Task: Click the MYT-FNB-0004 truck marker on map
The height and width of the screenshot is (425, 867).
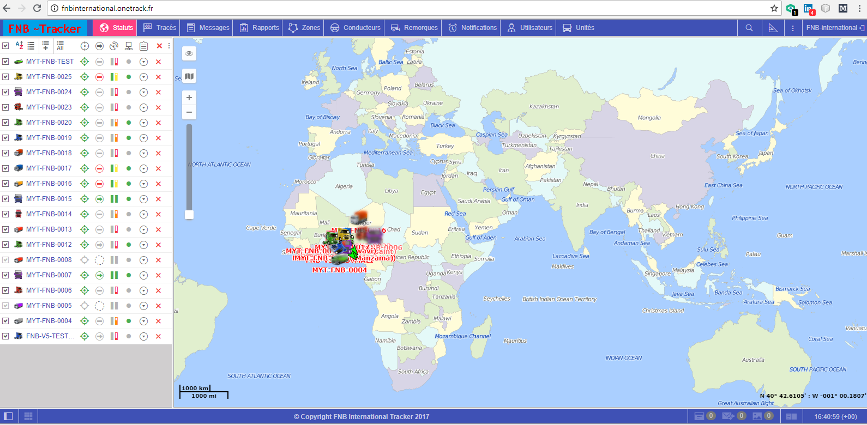Action: pyautogui.click(x=339, y=260)
